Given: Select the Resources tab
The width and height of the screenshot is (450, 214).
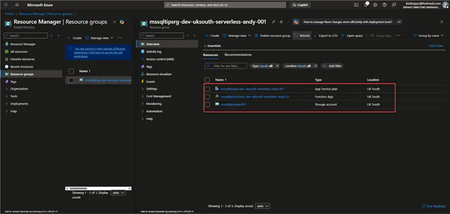Looking at the screenshot, I should click(210, 55).
